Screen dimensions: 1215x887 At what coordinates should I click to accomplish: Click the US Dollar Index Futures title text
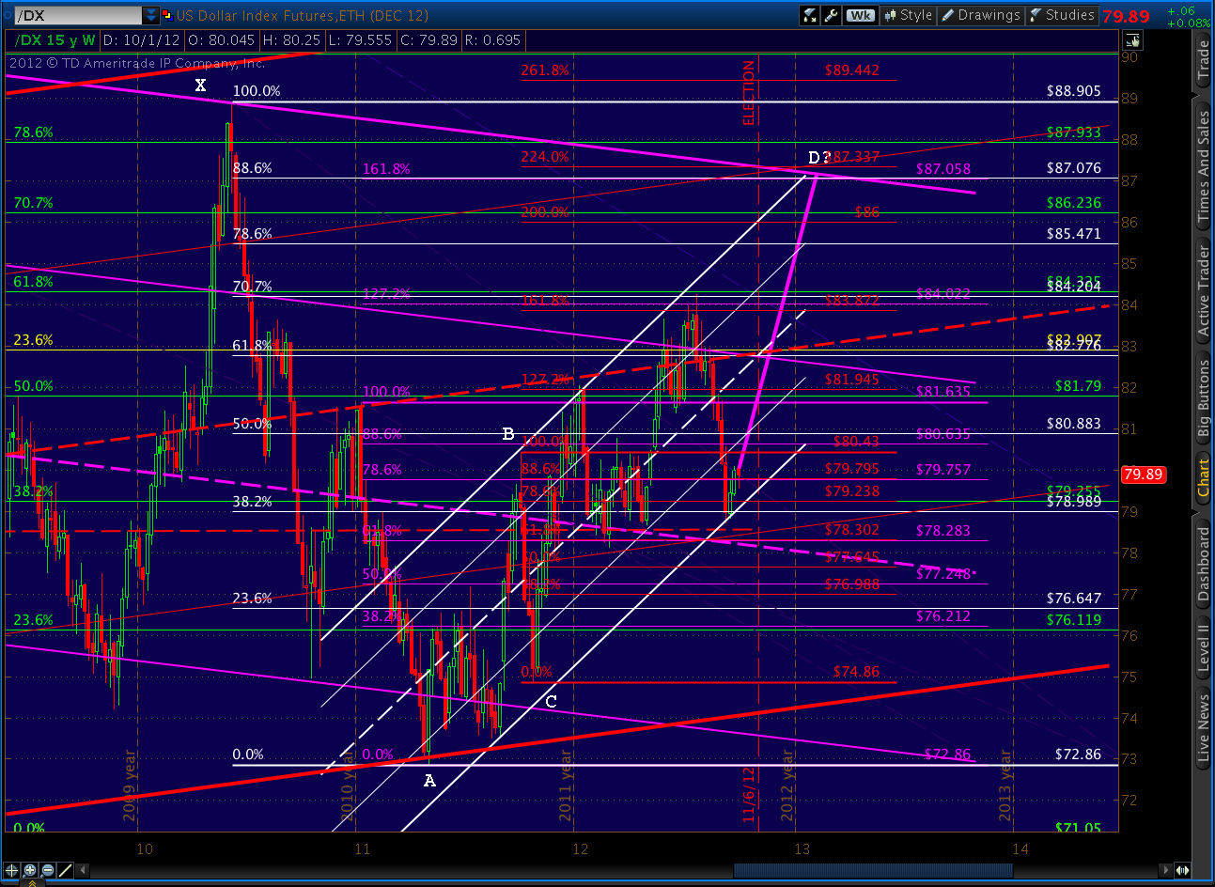(303, 15)
